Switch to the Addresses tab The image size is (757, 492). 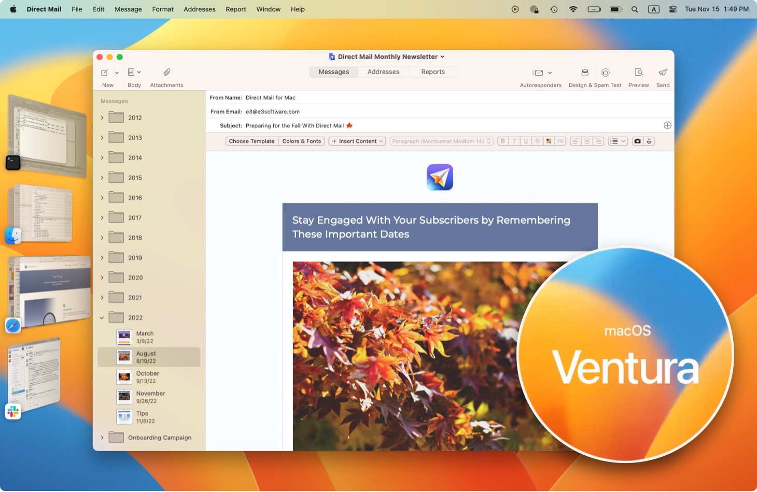[x=383, y=72]
